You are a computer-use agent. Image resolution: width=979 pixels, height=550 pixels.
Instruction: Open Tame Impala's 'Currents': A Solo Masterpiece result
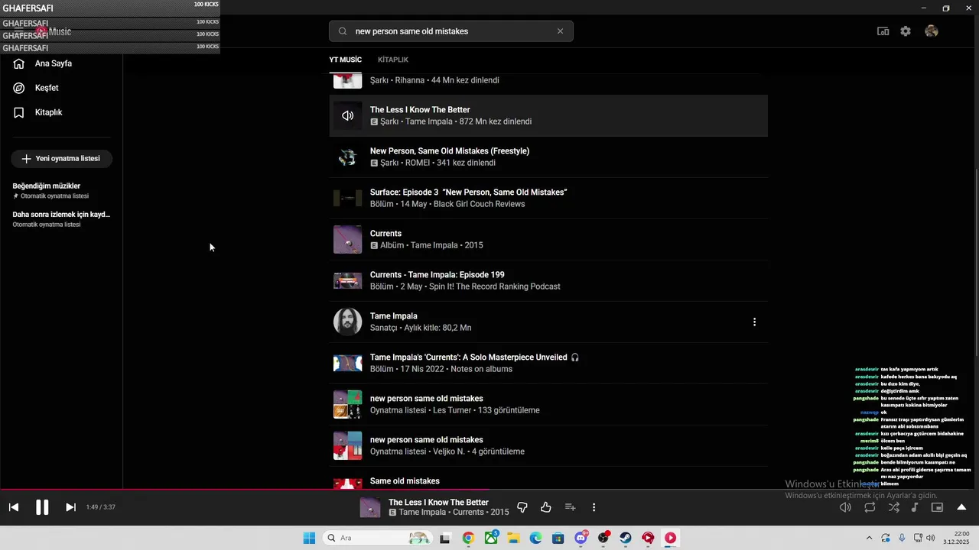coord(548,364)
